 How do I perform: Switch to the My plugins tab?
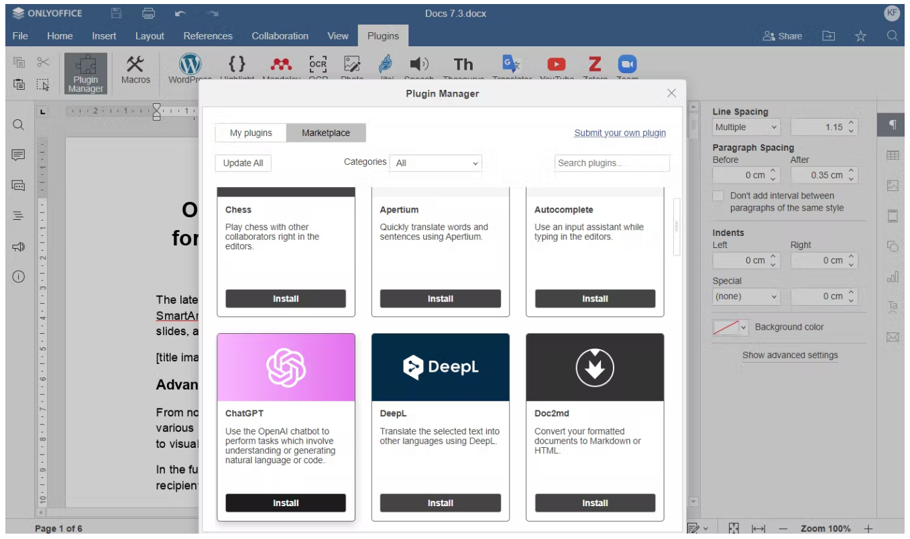point(251,133)
